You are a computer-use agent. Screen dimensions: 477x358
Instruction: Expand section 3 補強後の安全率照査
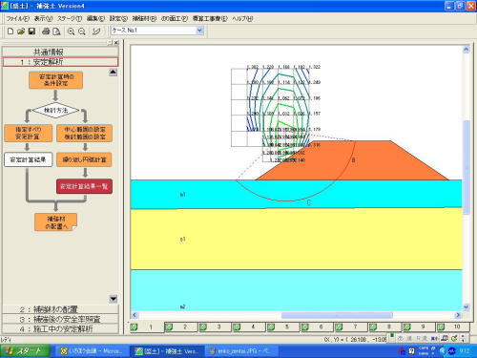tap(60, 319)
